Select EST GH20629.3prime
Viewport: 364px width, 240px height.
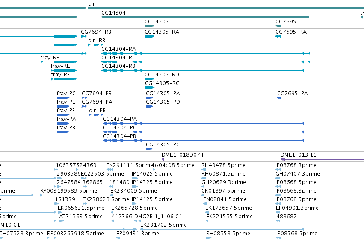224,182
